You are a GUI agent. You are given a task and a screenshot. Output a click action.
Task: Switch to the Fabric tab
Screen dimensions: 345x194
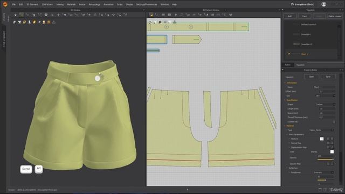[x=287, y=65]
